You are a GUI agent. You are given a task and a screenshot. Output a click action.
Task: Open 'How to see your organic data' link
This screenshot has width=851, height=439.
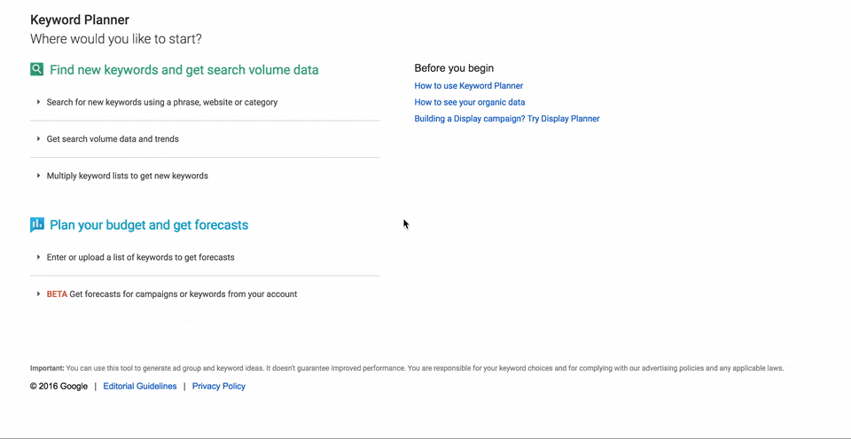coord(470,102)
